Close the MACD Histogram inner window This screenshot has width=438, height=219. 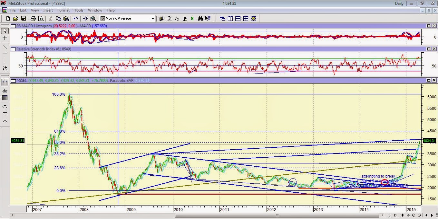click(434, 26)
